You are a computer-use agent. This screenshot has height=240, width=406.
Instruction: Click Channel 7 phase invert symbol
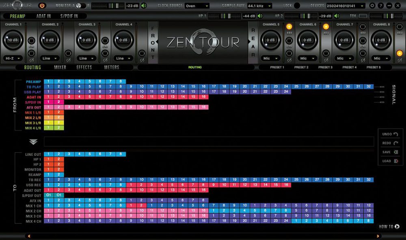(x=363, y=60)
